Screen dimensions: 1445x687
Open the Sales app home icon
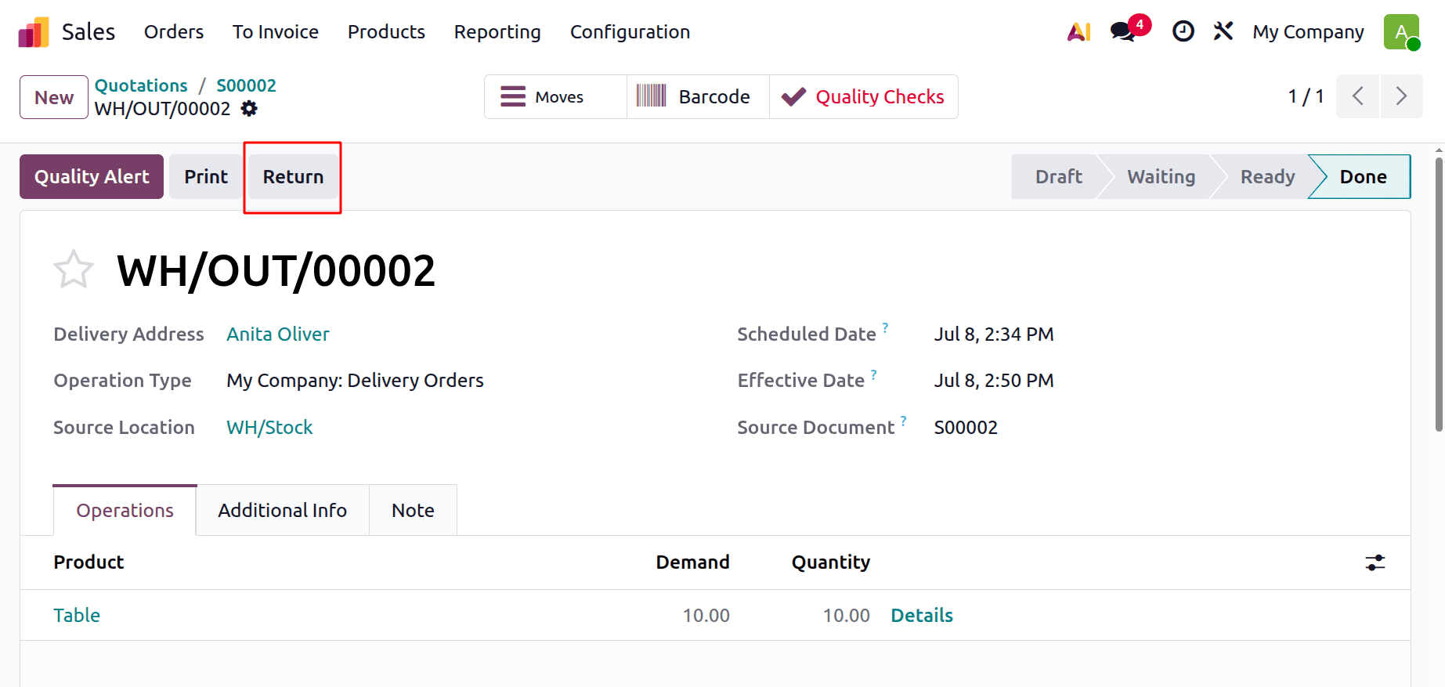pyautogui.click(x=34, y=32)
